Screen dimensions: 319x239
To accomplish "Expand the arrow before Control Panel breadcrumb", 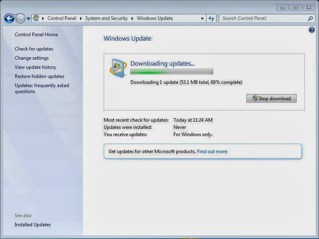I will (43, 18).
